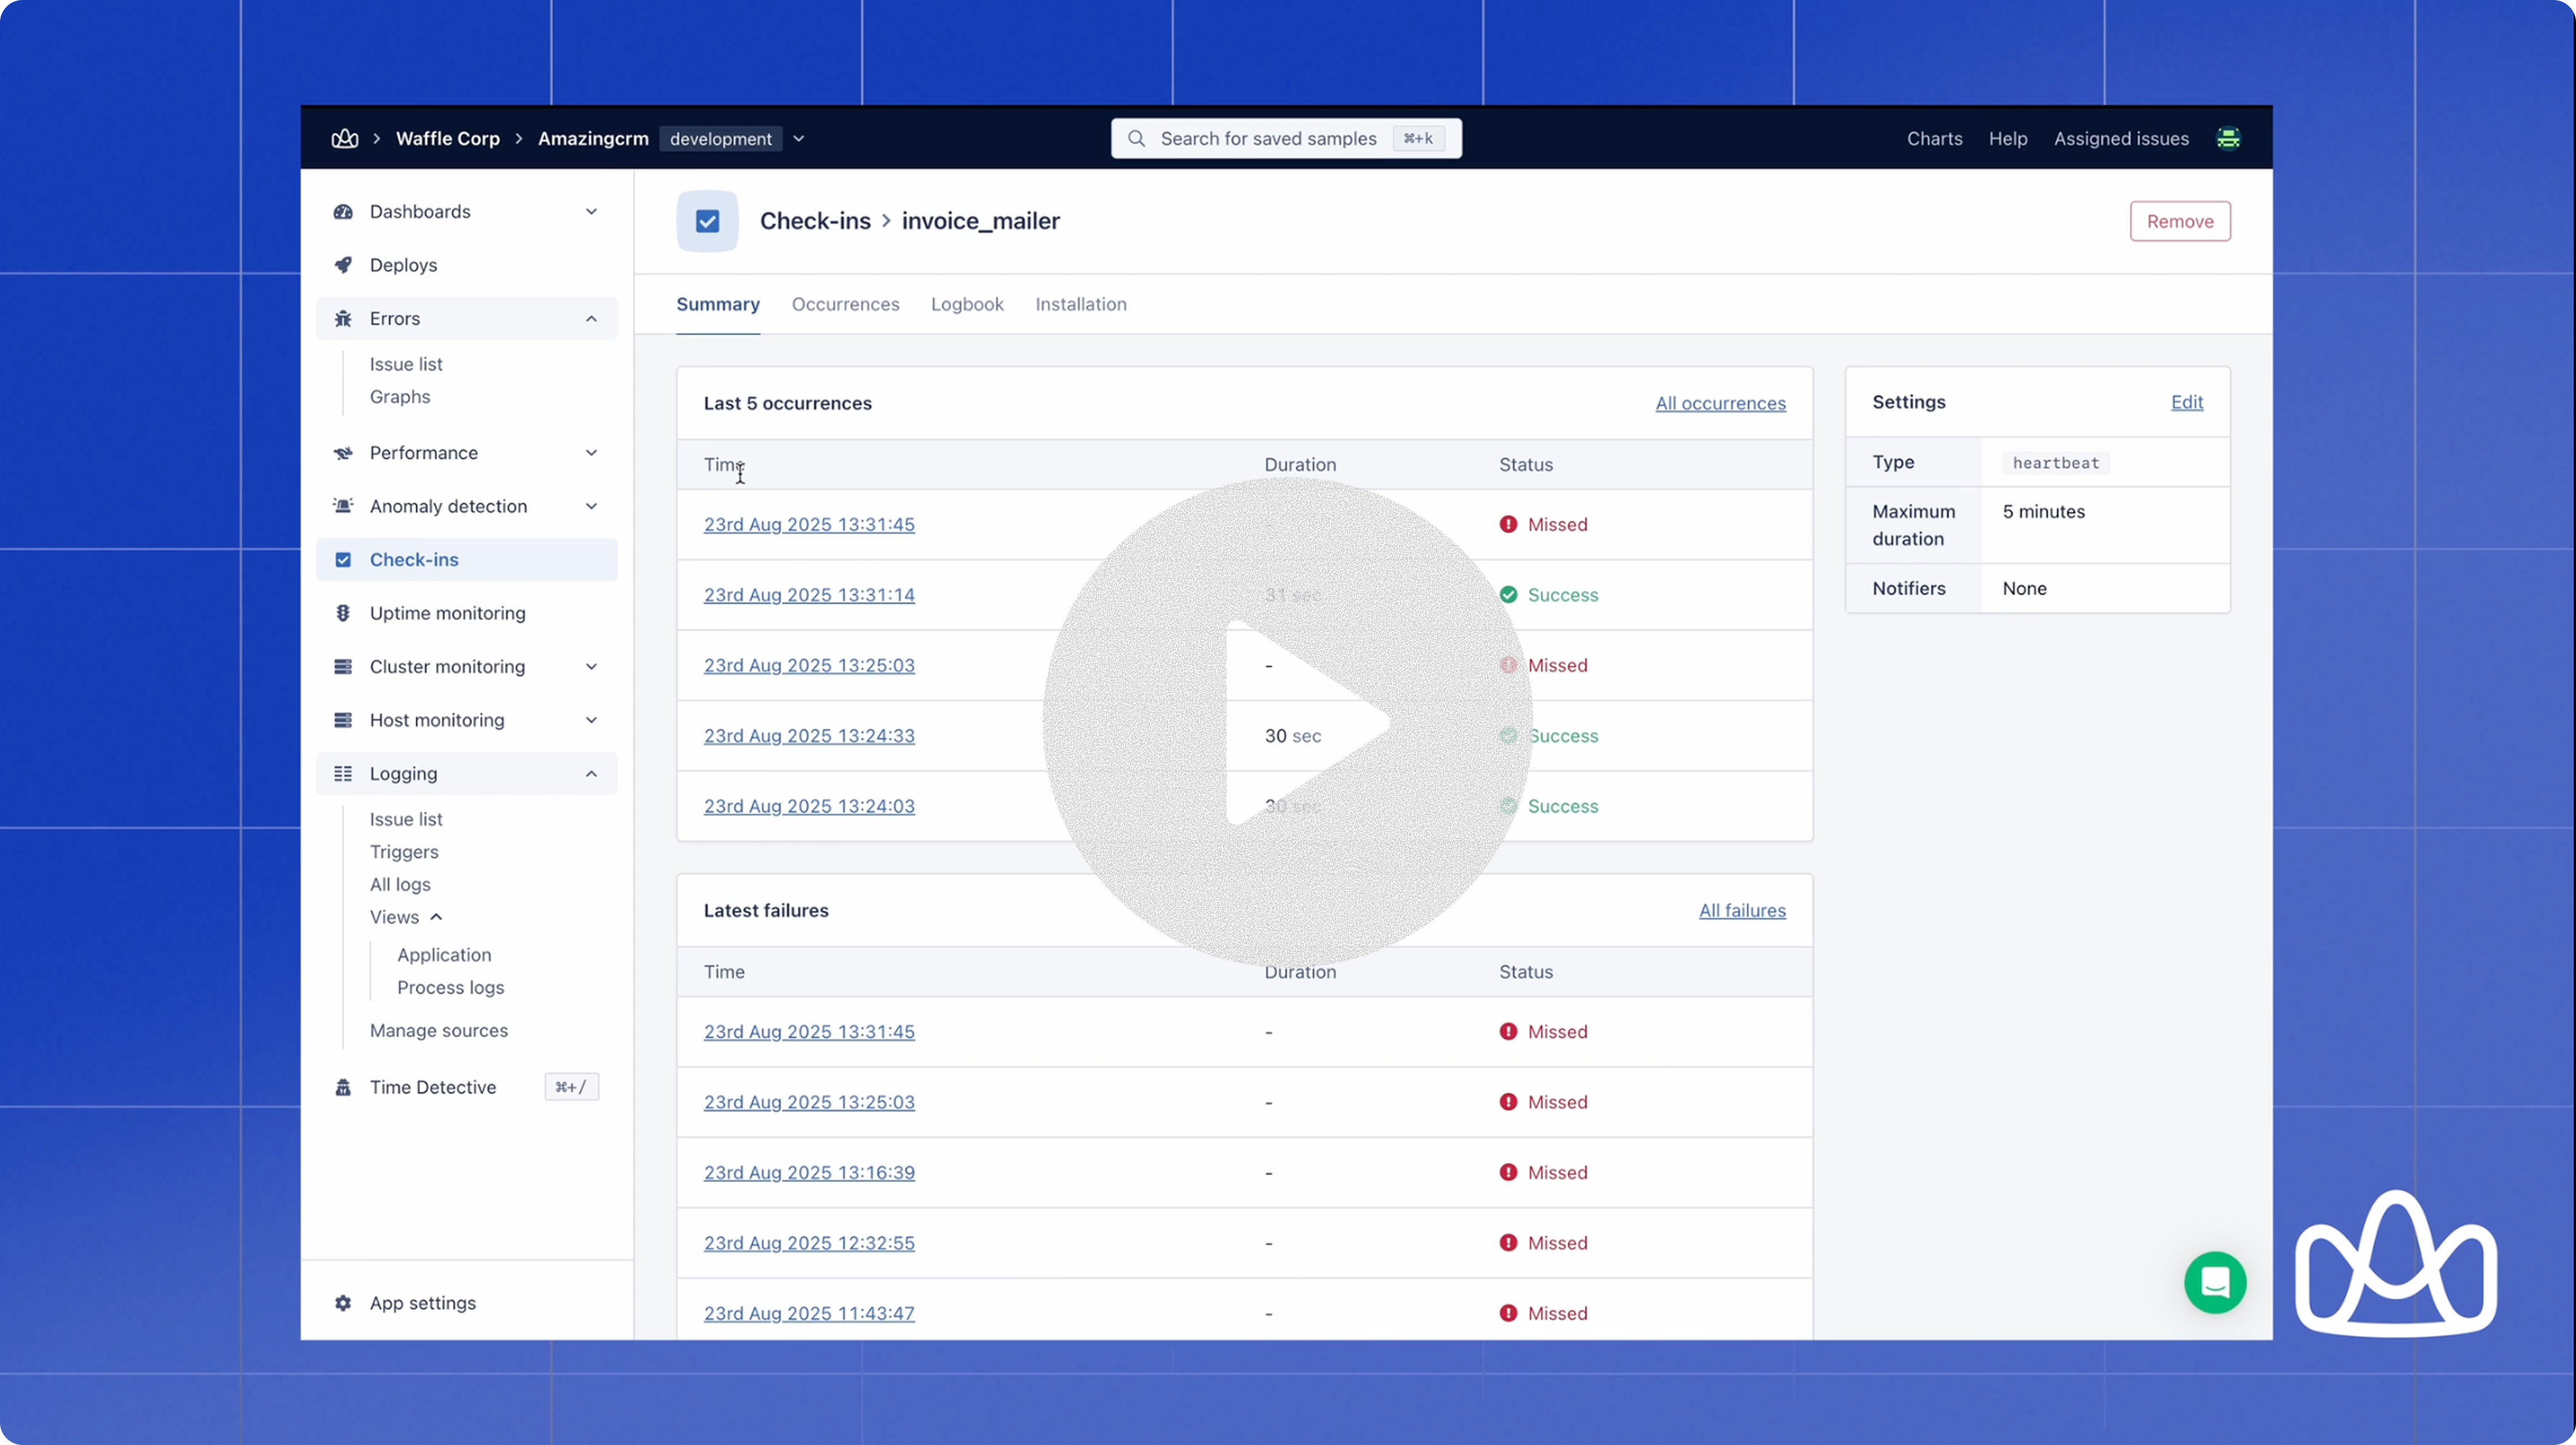Click the Uptime monitoring sidebar icon
Viewport: 2576px width, 1445px height.
343,613
